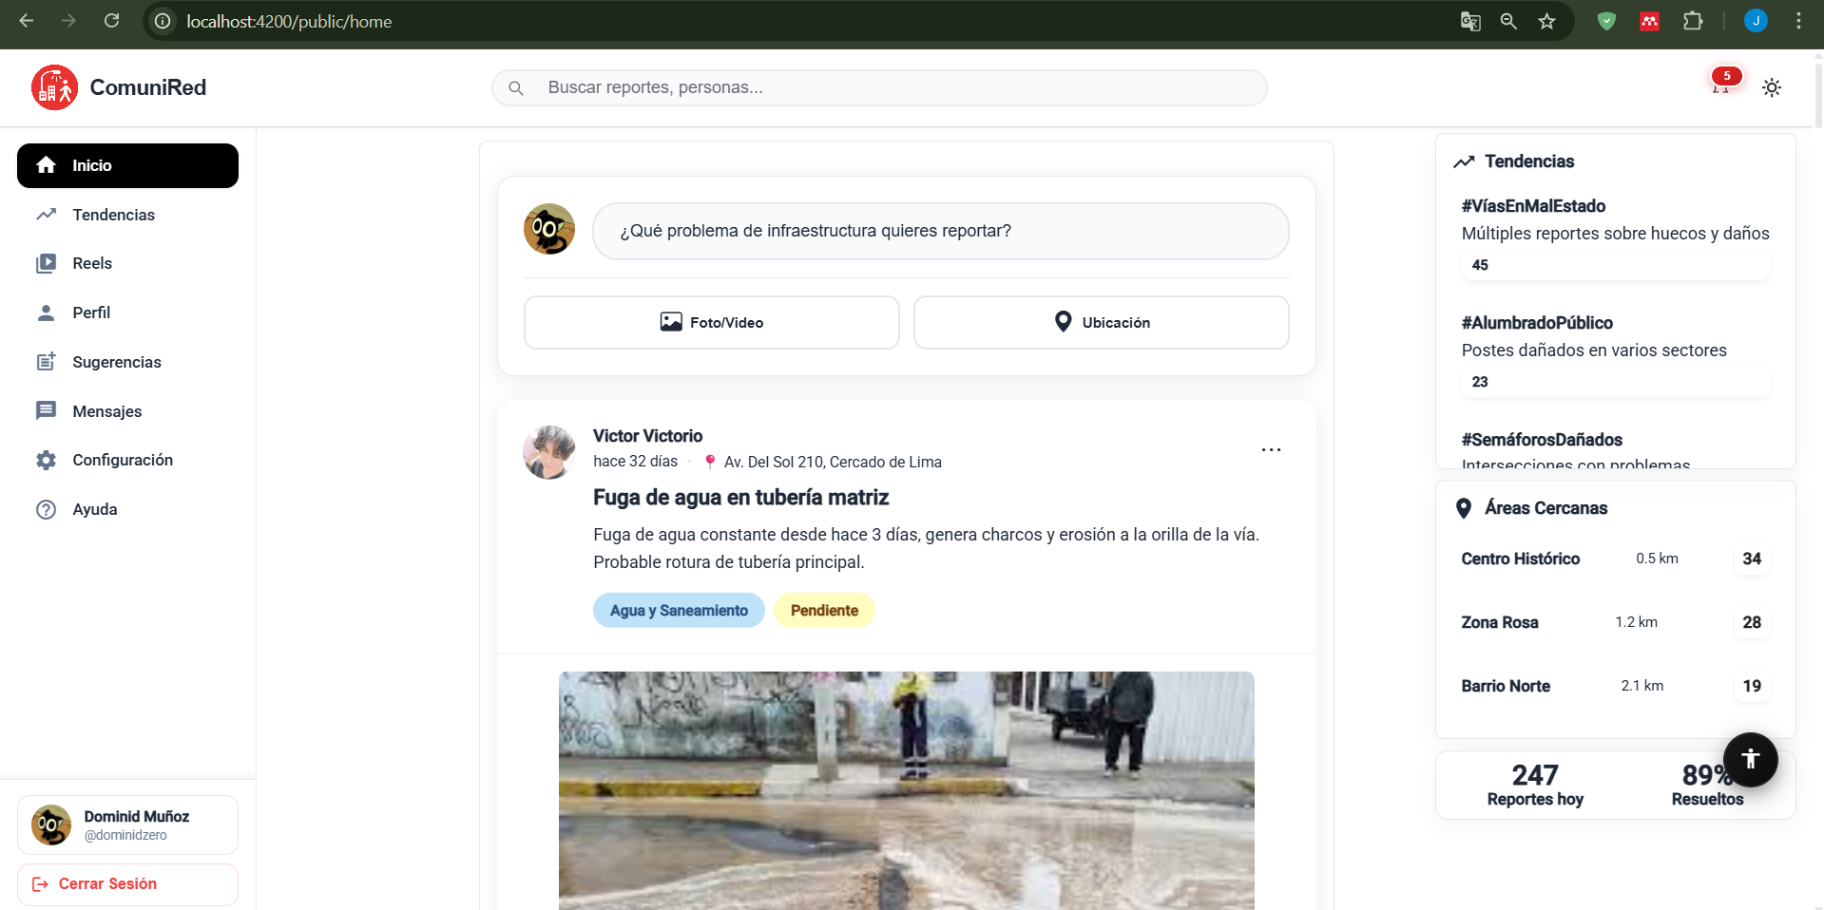This screenshot has height=910, width=1824.
Task: Open post title Fuga de agua en tubería matriz
Action: [740, 498]
